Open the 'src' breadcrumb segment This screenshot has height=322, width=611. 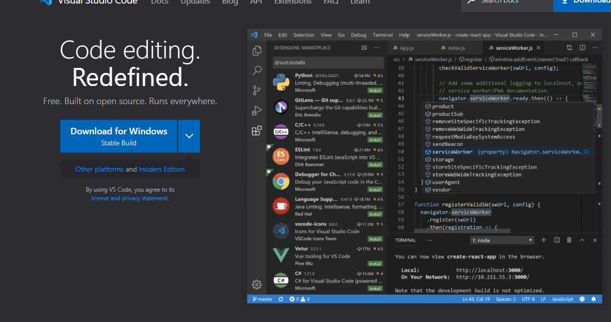tap(396, 59)
